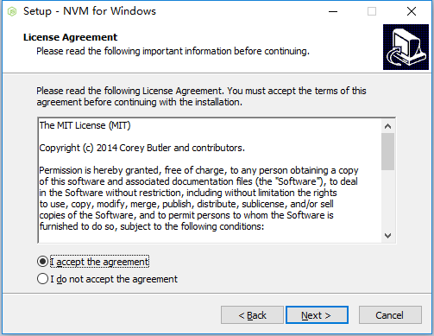Screen dimensions: 434x336
Task: Return with the Back button
Action: coord(252,315)
